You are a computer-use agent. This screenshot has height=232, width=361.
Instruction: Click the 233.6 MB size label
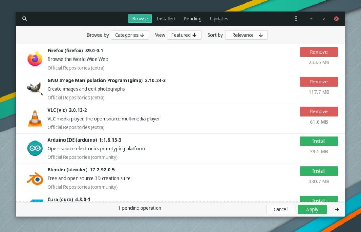319,62
